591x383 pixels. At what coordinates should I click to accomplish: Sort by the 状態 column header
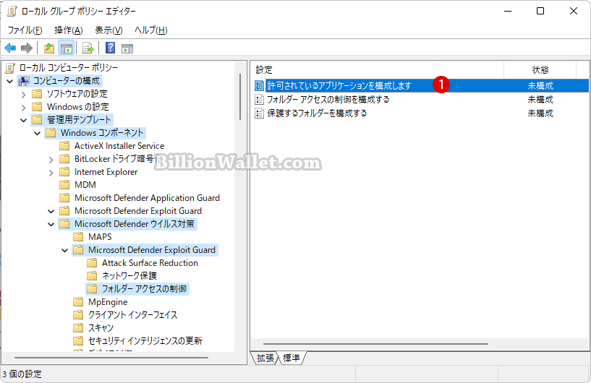pos(540,69)
